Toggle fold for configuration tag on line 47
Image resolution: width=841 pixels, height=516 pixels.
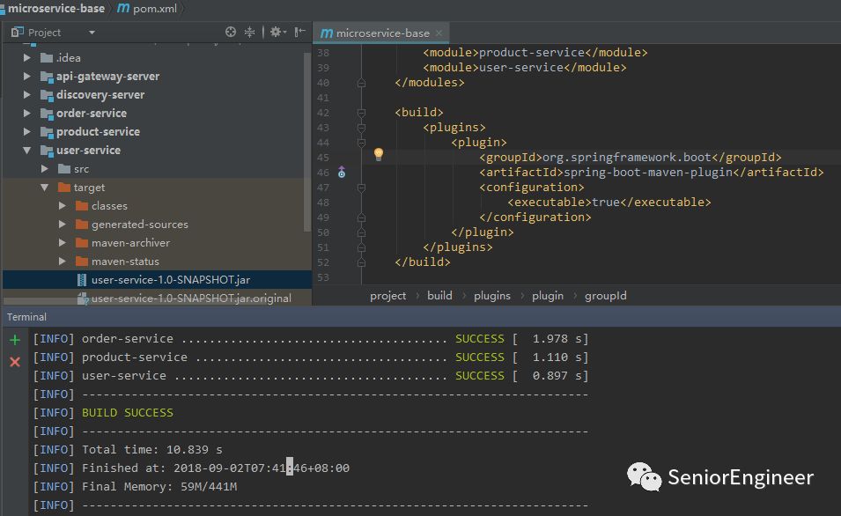pyautogui.click(x=361, y=188)
